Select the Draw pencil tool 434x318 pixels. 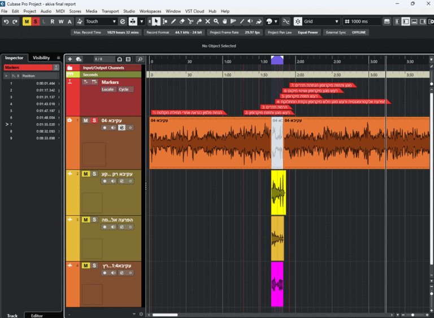click(x=173, y=21)
